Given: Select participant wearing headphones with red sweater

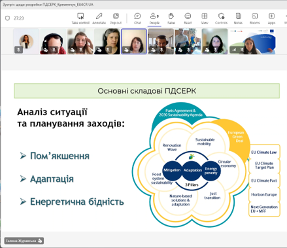Looking at the screenshot, I should pyautogui.click(x=53, y=41).
